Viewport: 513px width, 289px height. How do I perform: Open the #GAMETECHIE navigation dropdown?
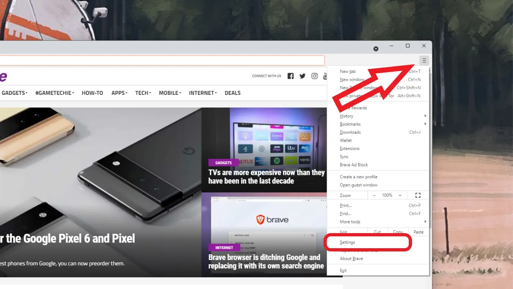tap(55, 93)
